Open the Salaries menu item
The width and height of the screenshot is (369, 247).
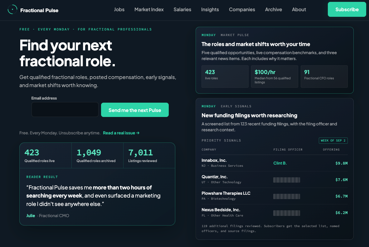(x=182, y=10)
